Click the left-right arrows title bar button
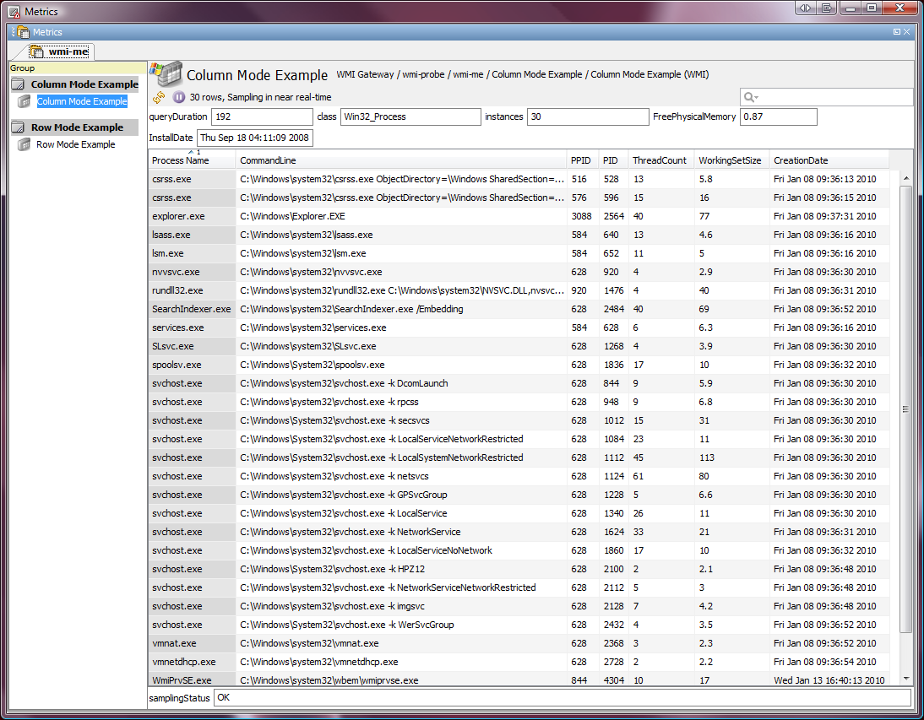924x720 pixels. pyautogui.click(x=805, y=8)
